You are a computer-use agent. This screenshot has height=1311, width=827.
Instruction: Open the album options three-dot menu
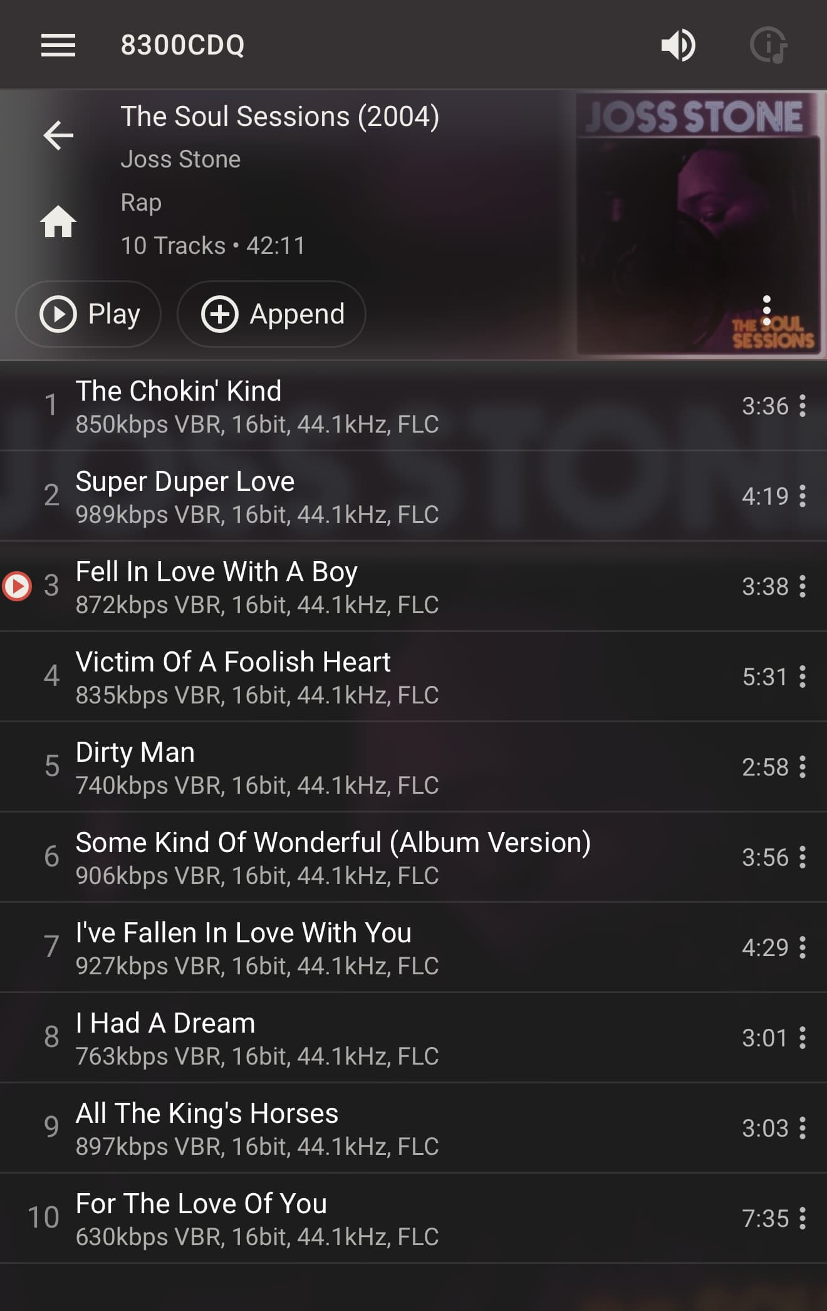766,311
